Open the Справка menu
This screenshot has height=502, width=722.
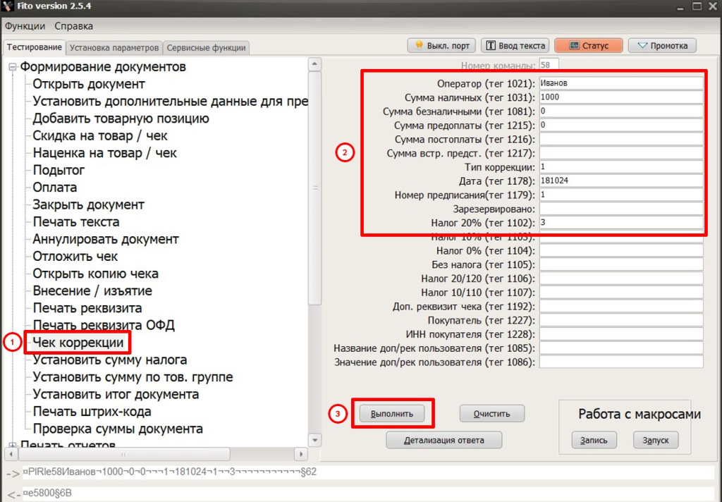[74, 26]
